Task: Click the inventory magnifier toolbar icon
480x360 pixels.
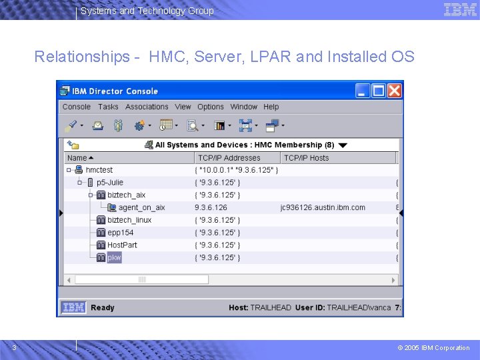Action: (x=193, y=125)
